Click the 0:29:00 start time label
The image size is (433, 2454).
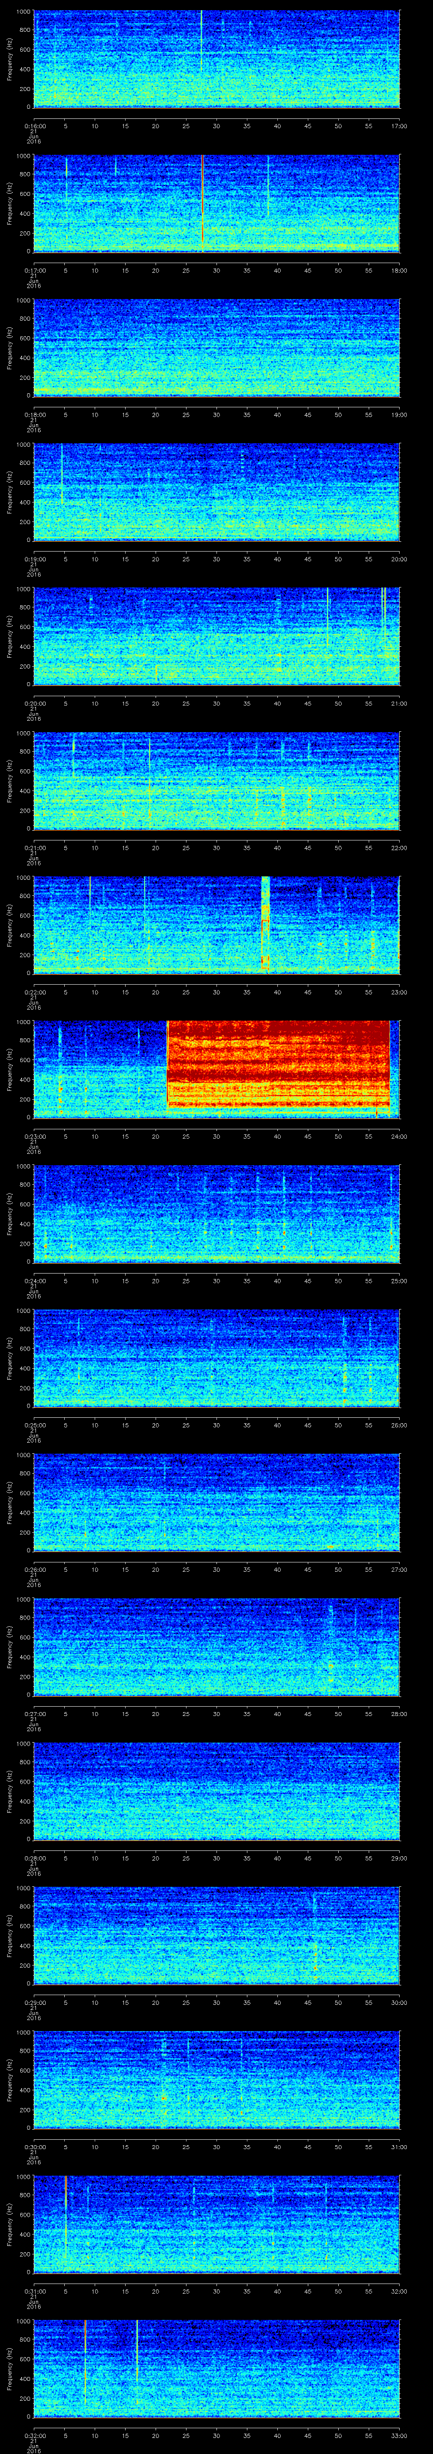33,2001
